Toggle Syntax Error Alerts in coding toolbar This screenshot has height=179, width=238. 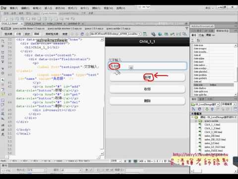pyautogui.click(x=2, y=94)
